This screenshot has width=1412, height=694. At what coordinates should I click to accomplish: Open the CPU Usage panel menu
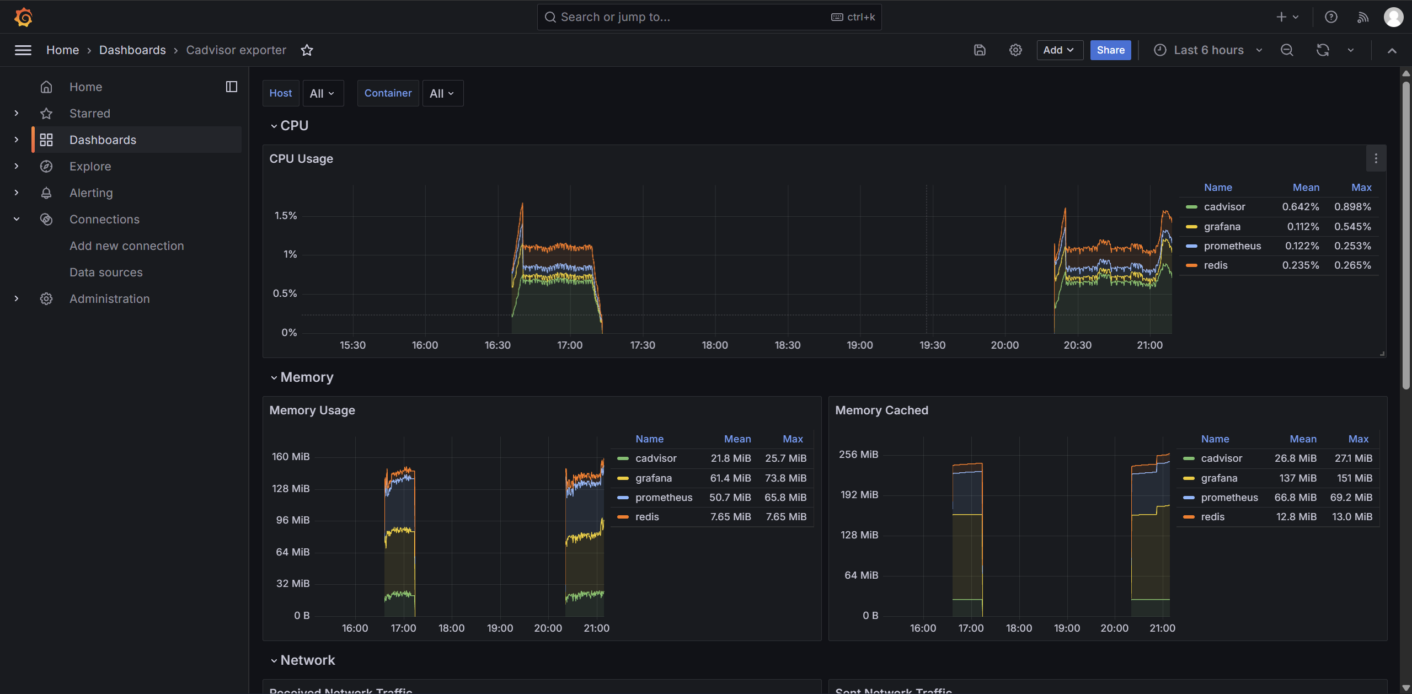click(1376, 159)
